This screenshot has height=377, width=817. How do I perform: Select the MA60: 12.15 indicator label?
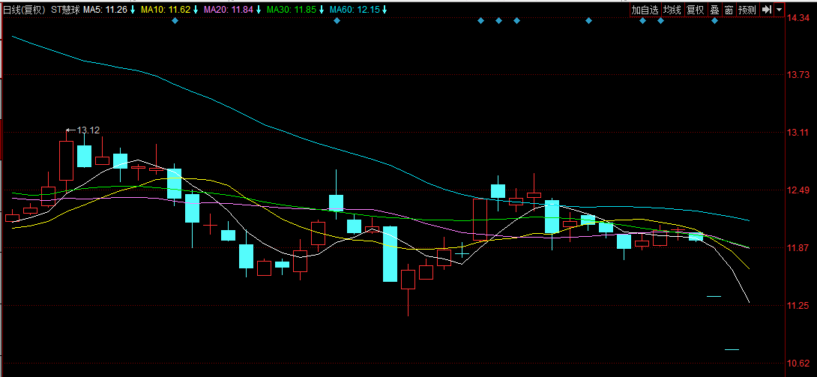[358, 10]
